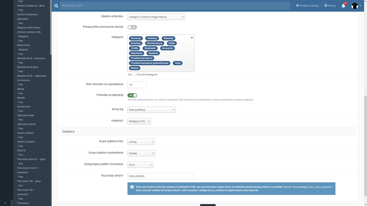Click the home icon by Przejdź na stronę
The height and width of the screenshot is (206, 367).
pyautogui.click(x=298, y=6)
